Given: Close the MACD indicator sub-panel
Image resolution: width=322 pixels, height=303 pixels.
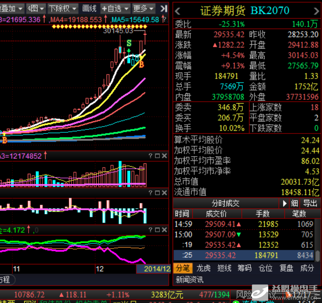Looking at the screenshot, I should coord(164,193).
